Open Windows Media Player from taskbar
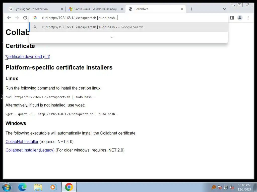This screenshot has height=192, width=257. click(x=53, y=187)
